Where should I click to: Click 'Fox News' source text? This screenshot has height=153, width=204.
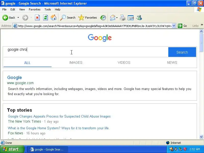point(16,133)
